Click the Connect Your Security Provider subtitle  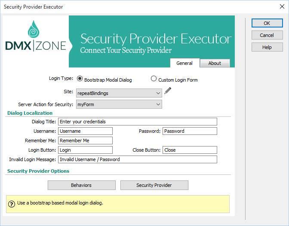(126, 50)
